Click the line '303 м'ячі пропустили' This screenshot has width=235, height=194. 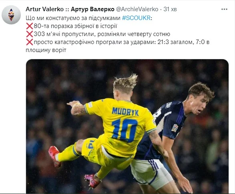point(64,34)
